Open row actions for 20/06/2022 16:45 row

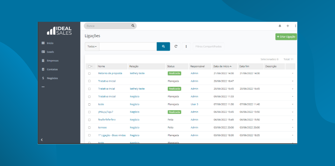tap(292, 89)
